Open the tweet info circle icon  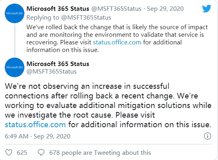click(208, 136)
